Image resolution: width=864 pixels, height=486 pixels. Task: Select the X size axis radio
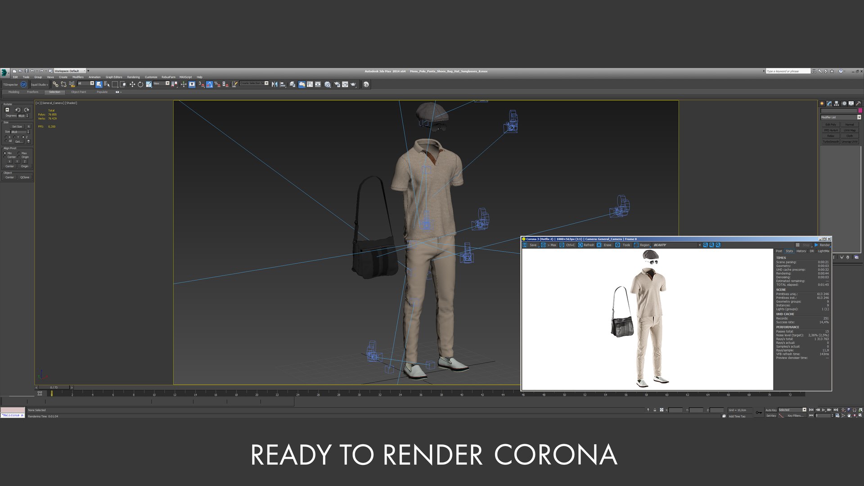click(6, 137)
